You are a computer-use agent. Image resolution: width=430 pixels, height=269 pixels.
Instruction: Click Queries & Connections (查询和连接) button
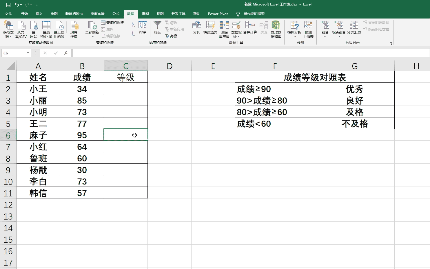(112, 23)
